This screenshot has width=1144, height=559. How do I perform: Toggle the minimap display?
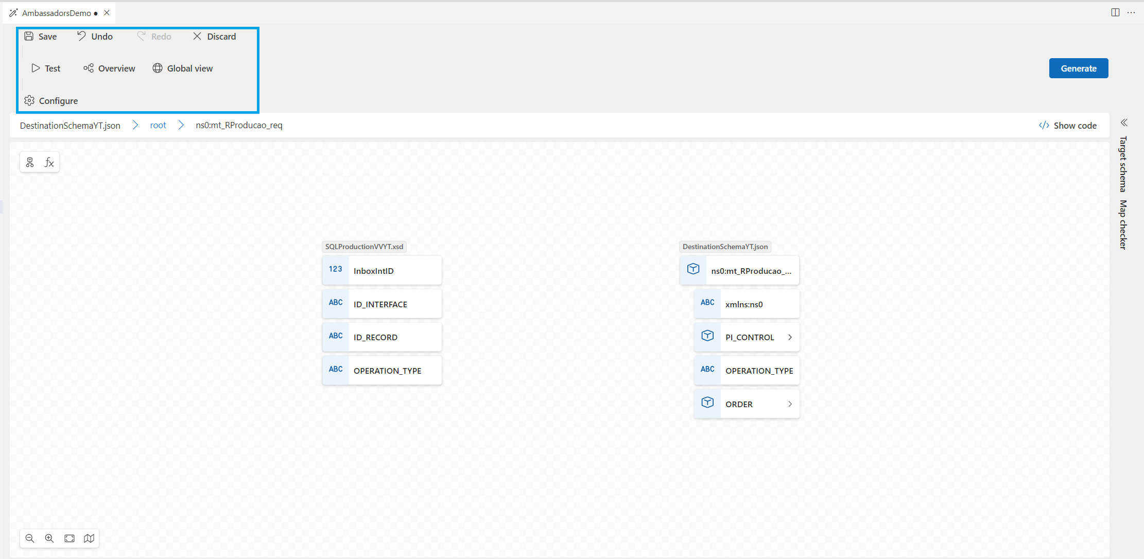click(89, 538)
